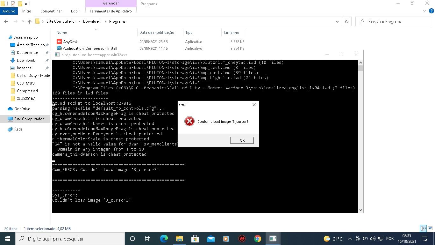Click Programs in the address breadcrumb
The height and width of the screenshot is (245, 435).
click(117, 21)
